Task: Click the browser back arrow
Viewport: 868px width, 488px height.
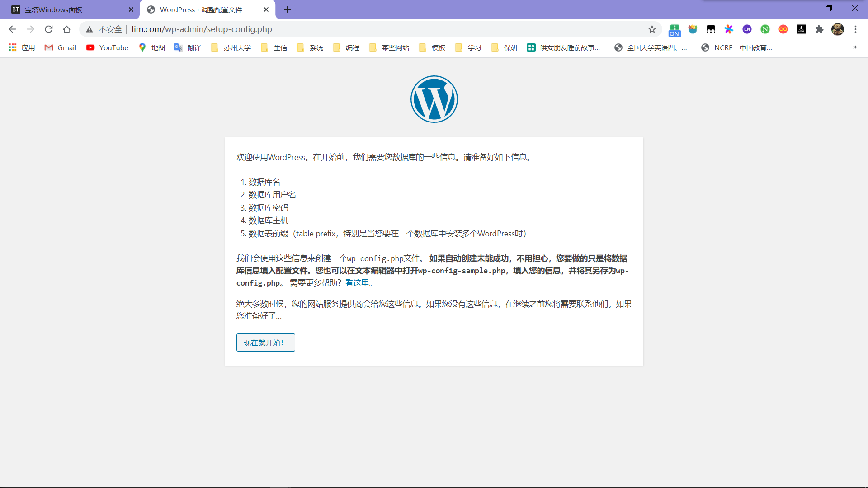Action: (x=12, y=29)
